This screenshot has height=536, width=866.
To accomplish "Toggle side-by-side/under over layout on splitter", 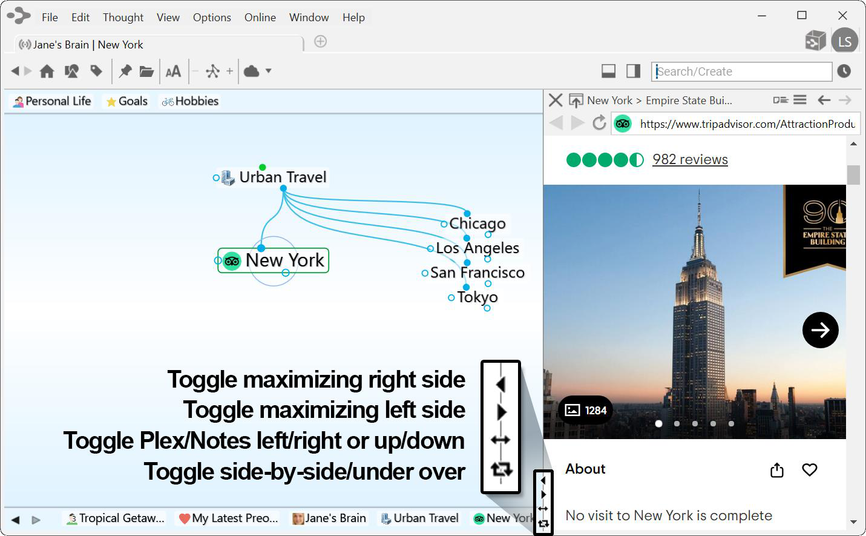I will (543, 523).
